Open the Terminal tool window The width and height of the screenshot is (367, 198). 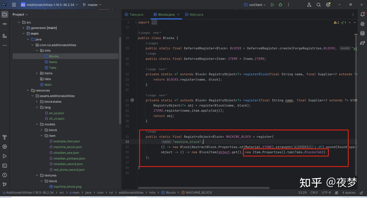(5, 166)
